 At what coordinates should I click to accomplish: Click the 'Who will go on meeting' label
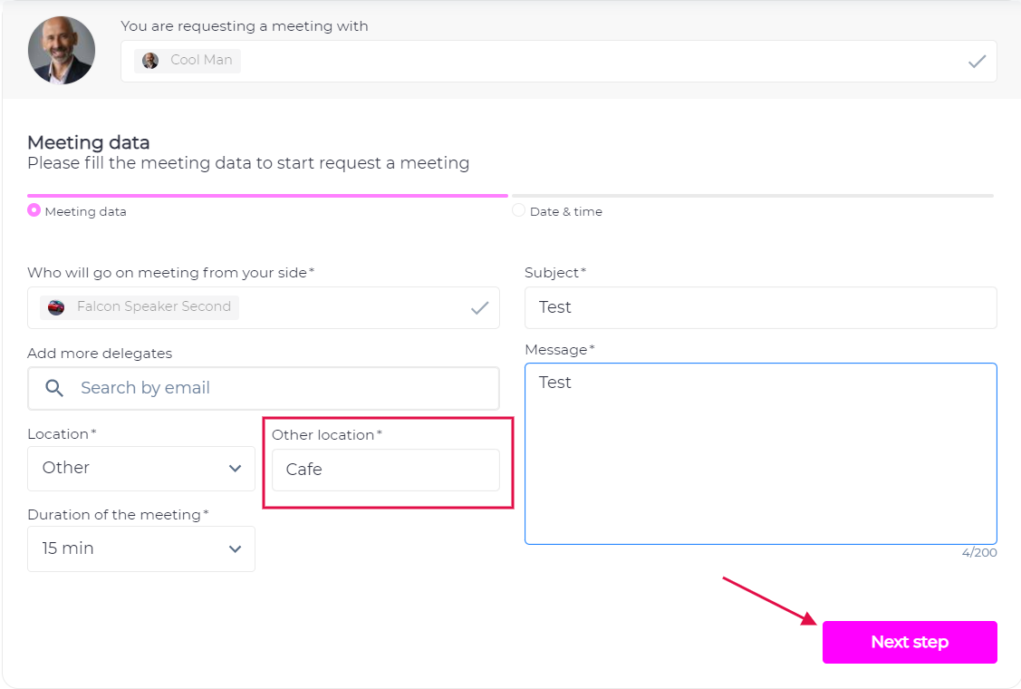pos(170,273)
